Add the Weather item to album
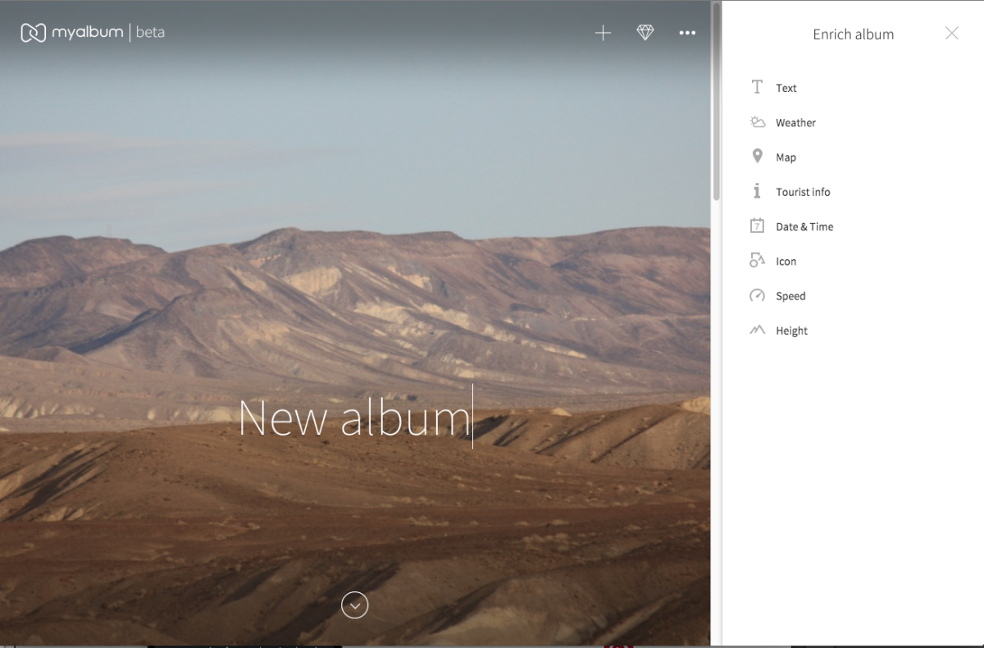 795,123
